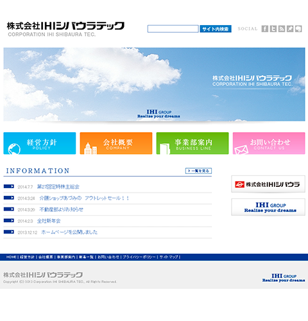Viewport: 308px width, 321px height.
Task: Click the folder icon on BUSINESS LINE banner
Action: 165,149
